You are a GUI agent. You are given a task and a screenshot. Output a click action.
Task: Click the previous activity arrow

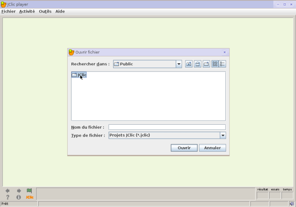(7, 191)
